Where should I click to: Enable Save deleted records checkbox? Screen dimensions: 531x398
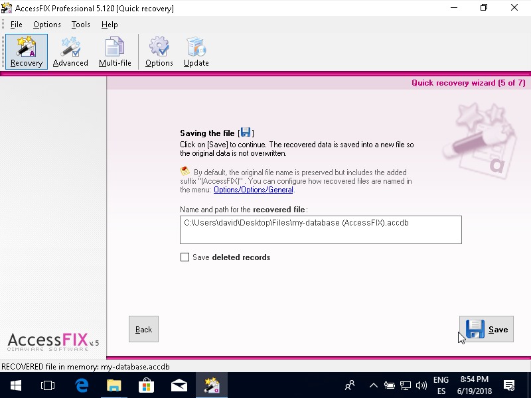[x=185, y=257]
